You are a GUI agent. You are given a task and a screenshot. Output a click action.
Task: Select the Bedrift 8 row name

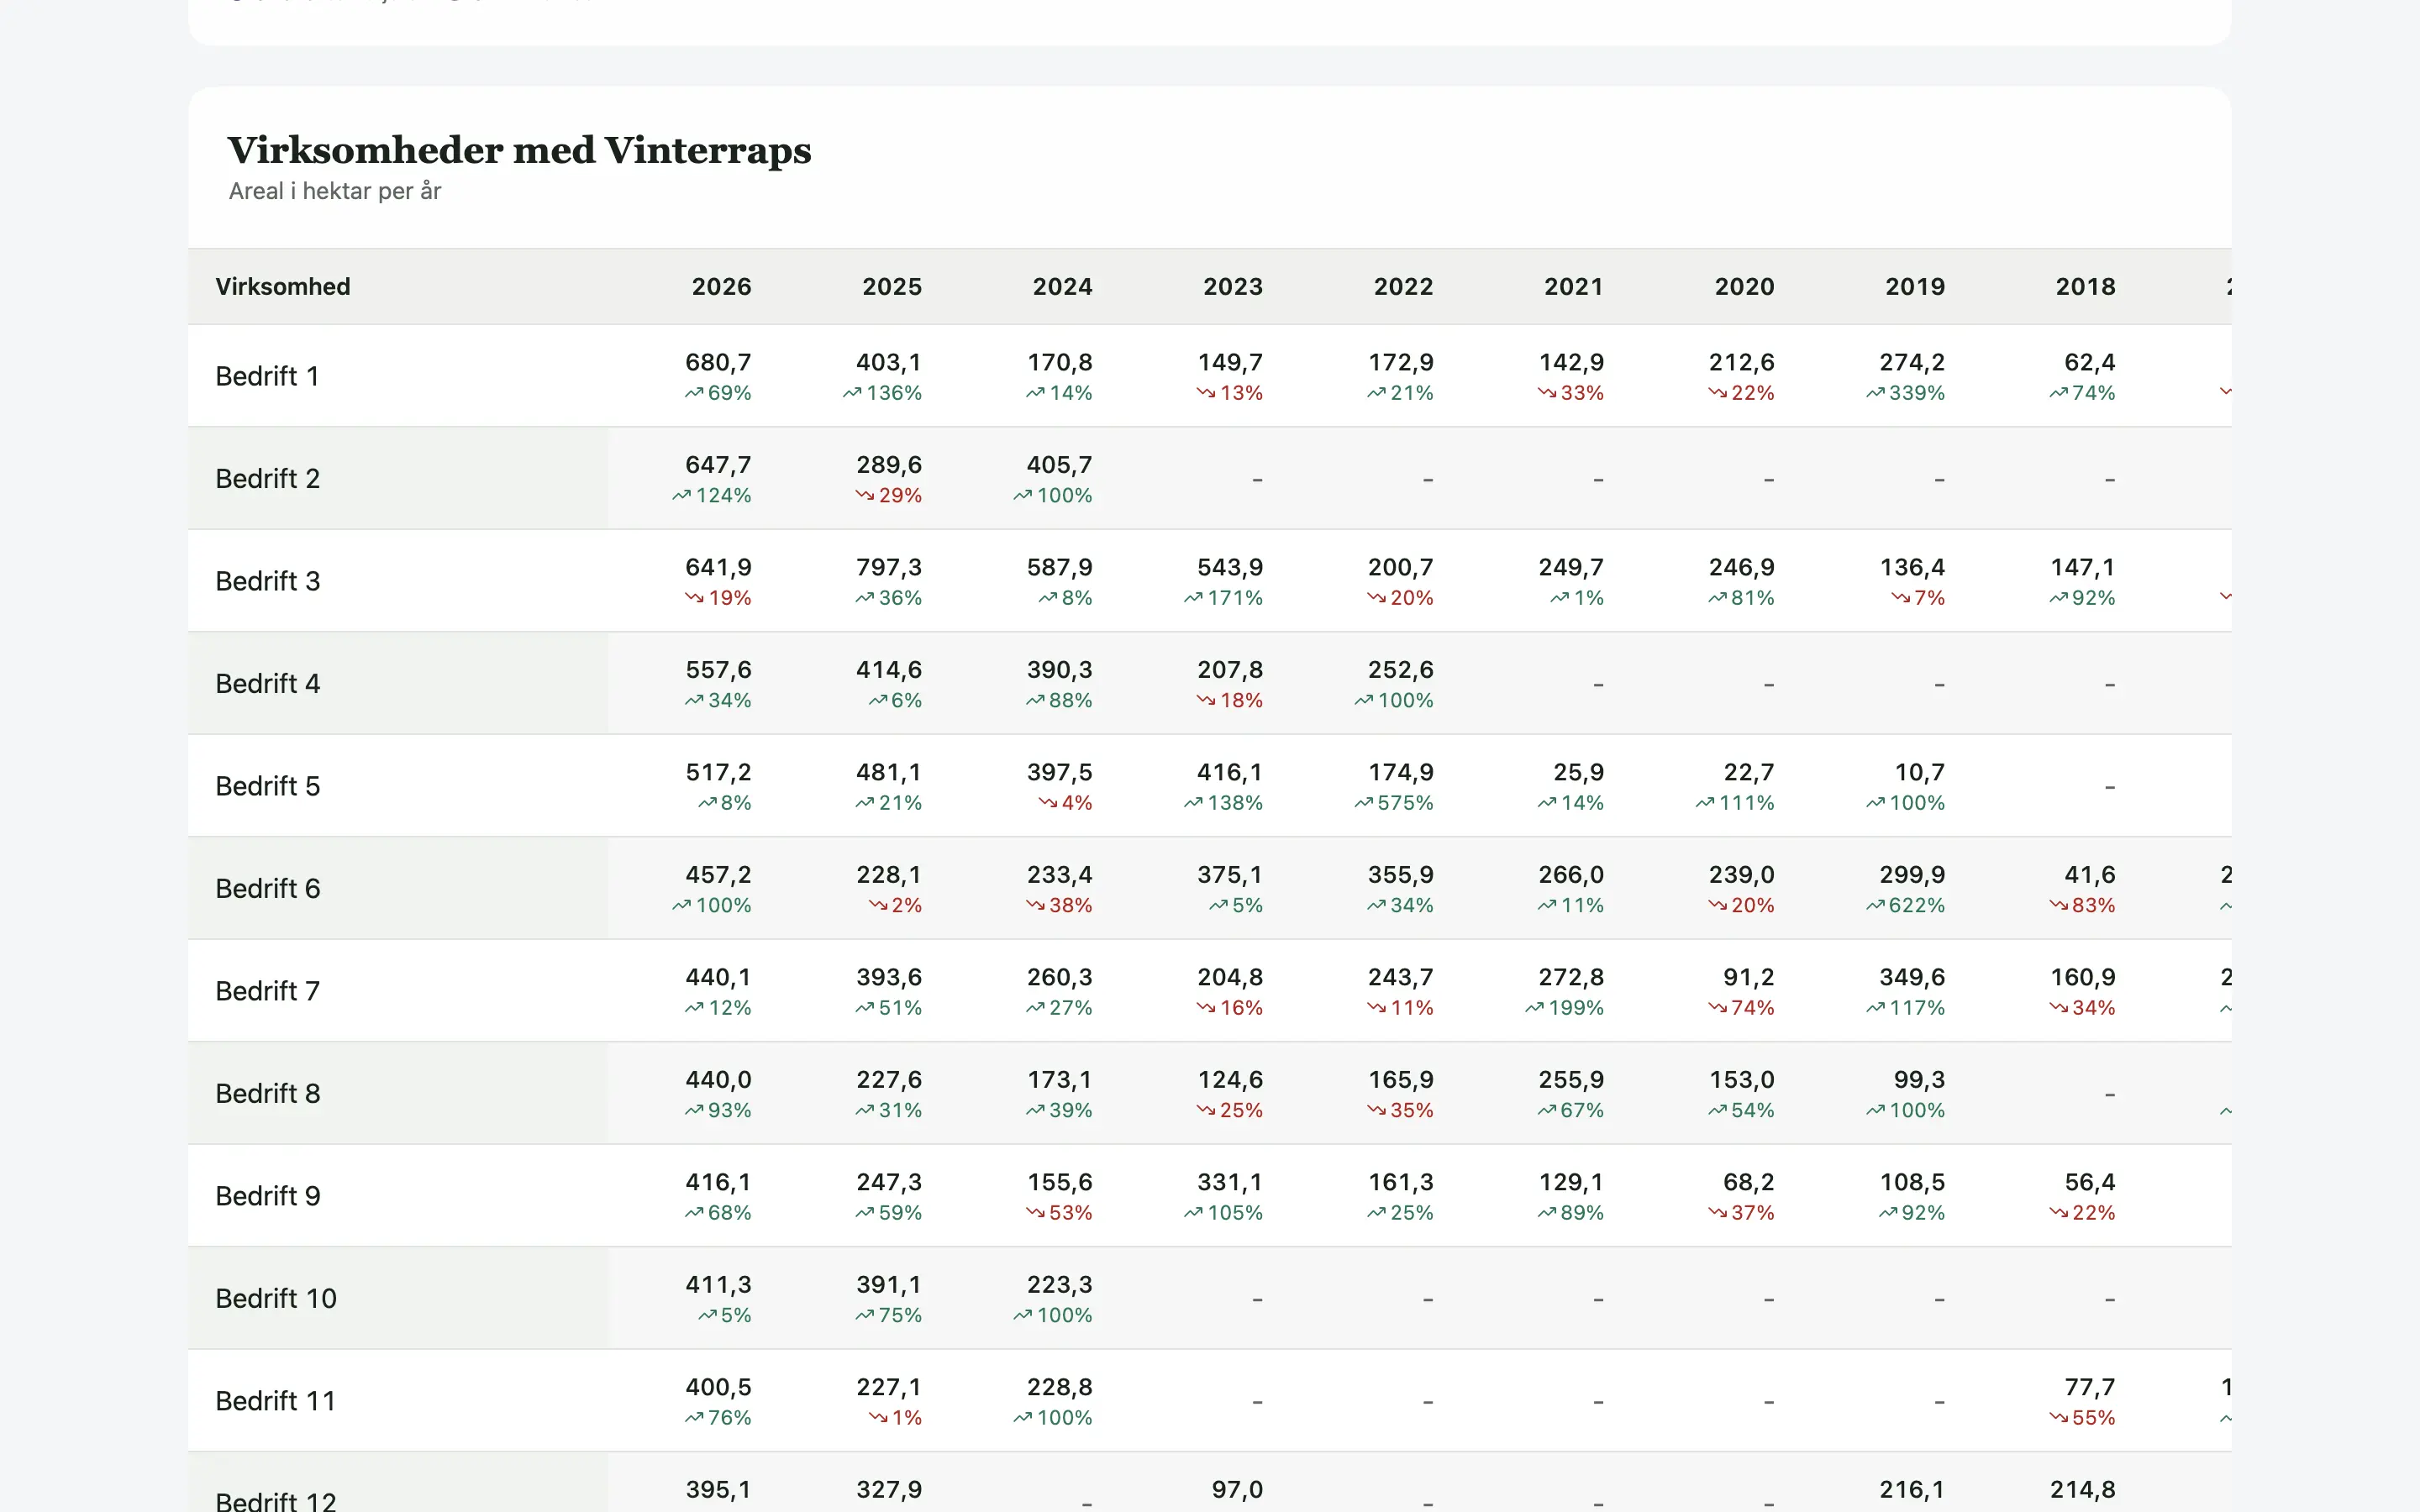[268, 1094]
